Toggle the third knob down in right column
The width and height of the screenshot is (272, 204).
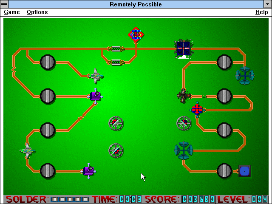pyautogui.click(x=224, y=130)
